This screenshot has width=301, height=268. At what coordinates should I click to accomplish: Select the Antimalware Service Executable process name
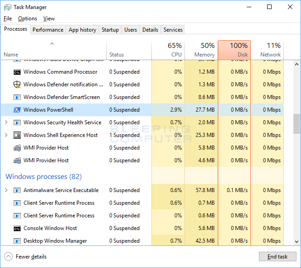[x=61, y=190]
